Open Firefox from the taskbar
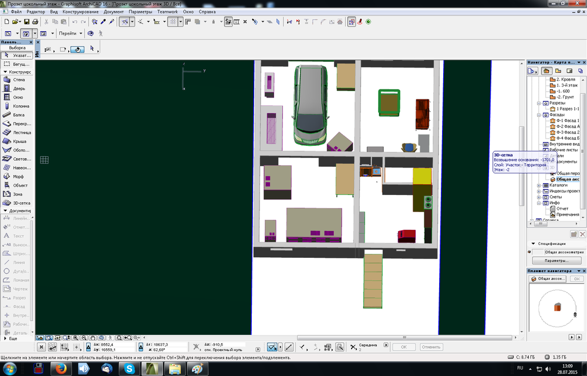587x376 pixels. (x=60, y=368)
